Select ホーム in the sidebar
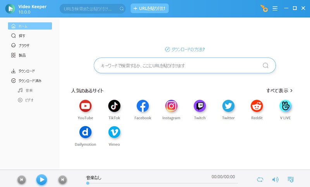Viewport: 310px width, 187px height. tap(30, 26)
